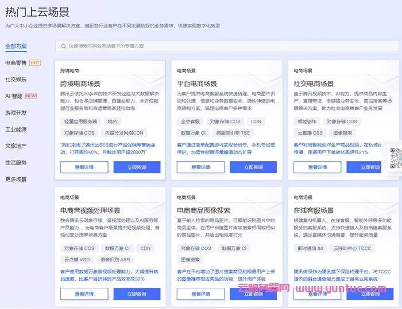Click 查看详情 on the 电商商品图像搜索 card
Screen dimensions: 402x309
point(200,294)
